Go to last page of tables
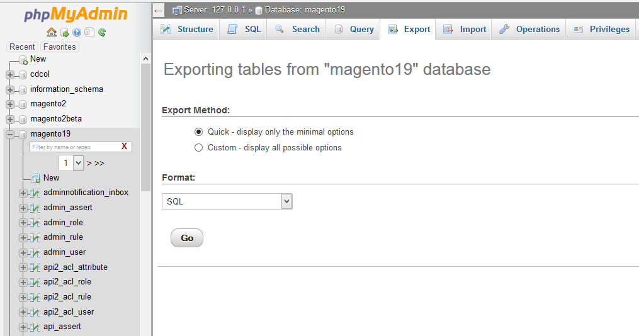639x336 pixels. [x=99, y=164]
